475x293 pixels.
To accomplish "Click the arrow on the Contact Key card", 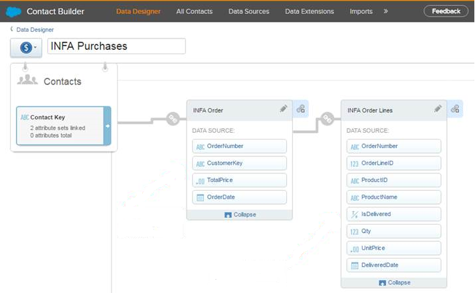I will click(x=107, y=126).
